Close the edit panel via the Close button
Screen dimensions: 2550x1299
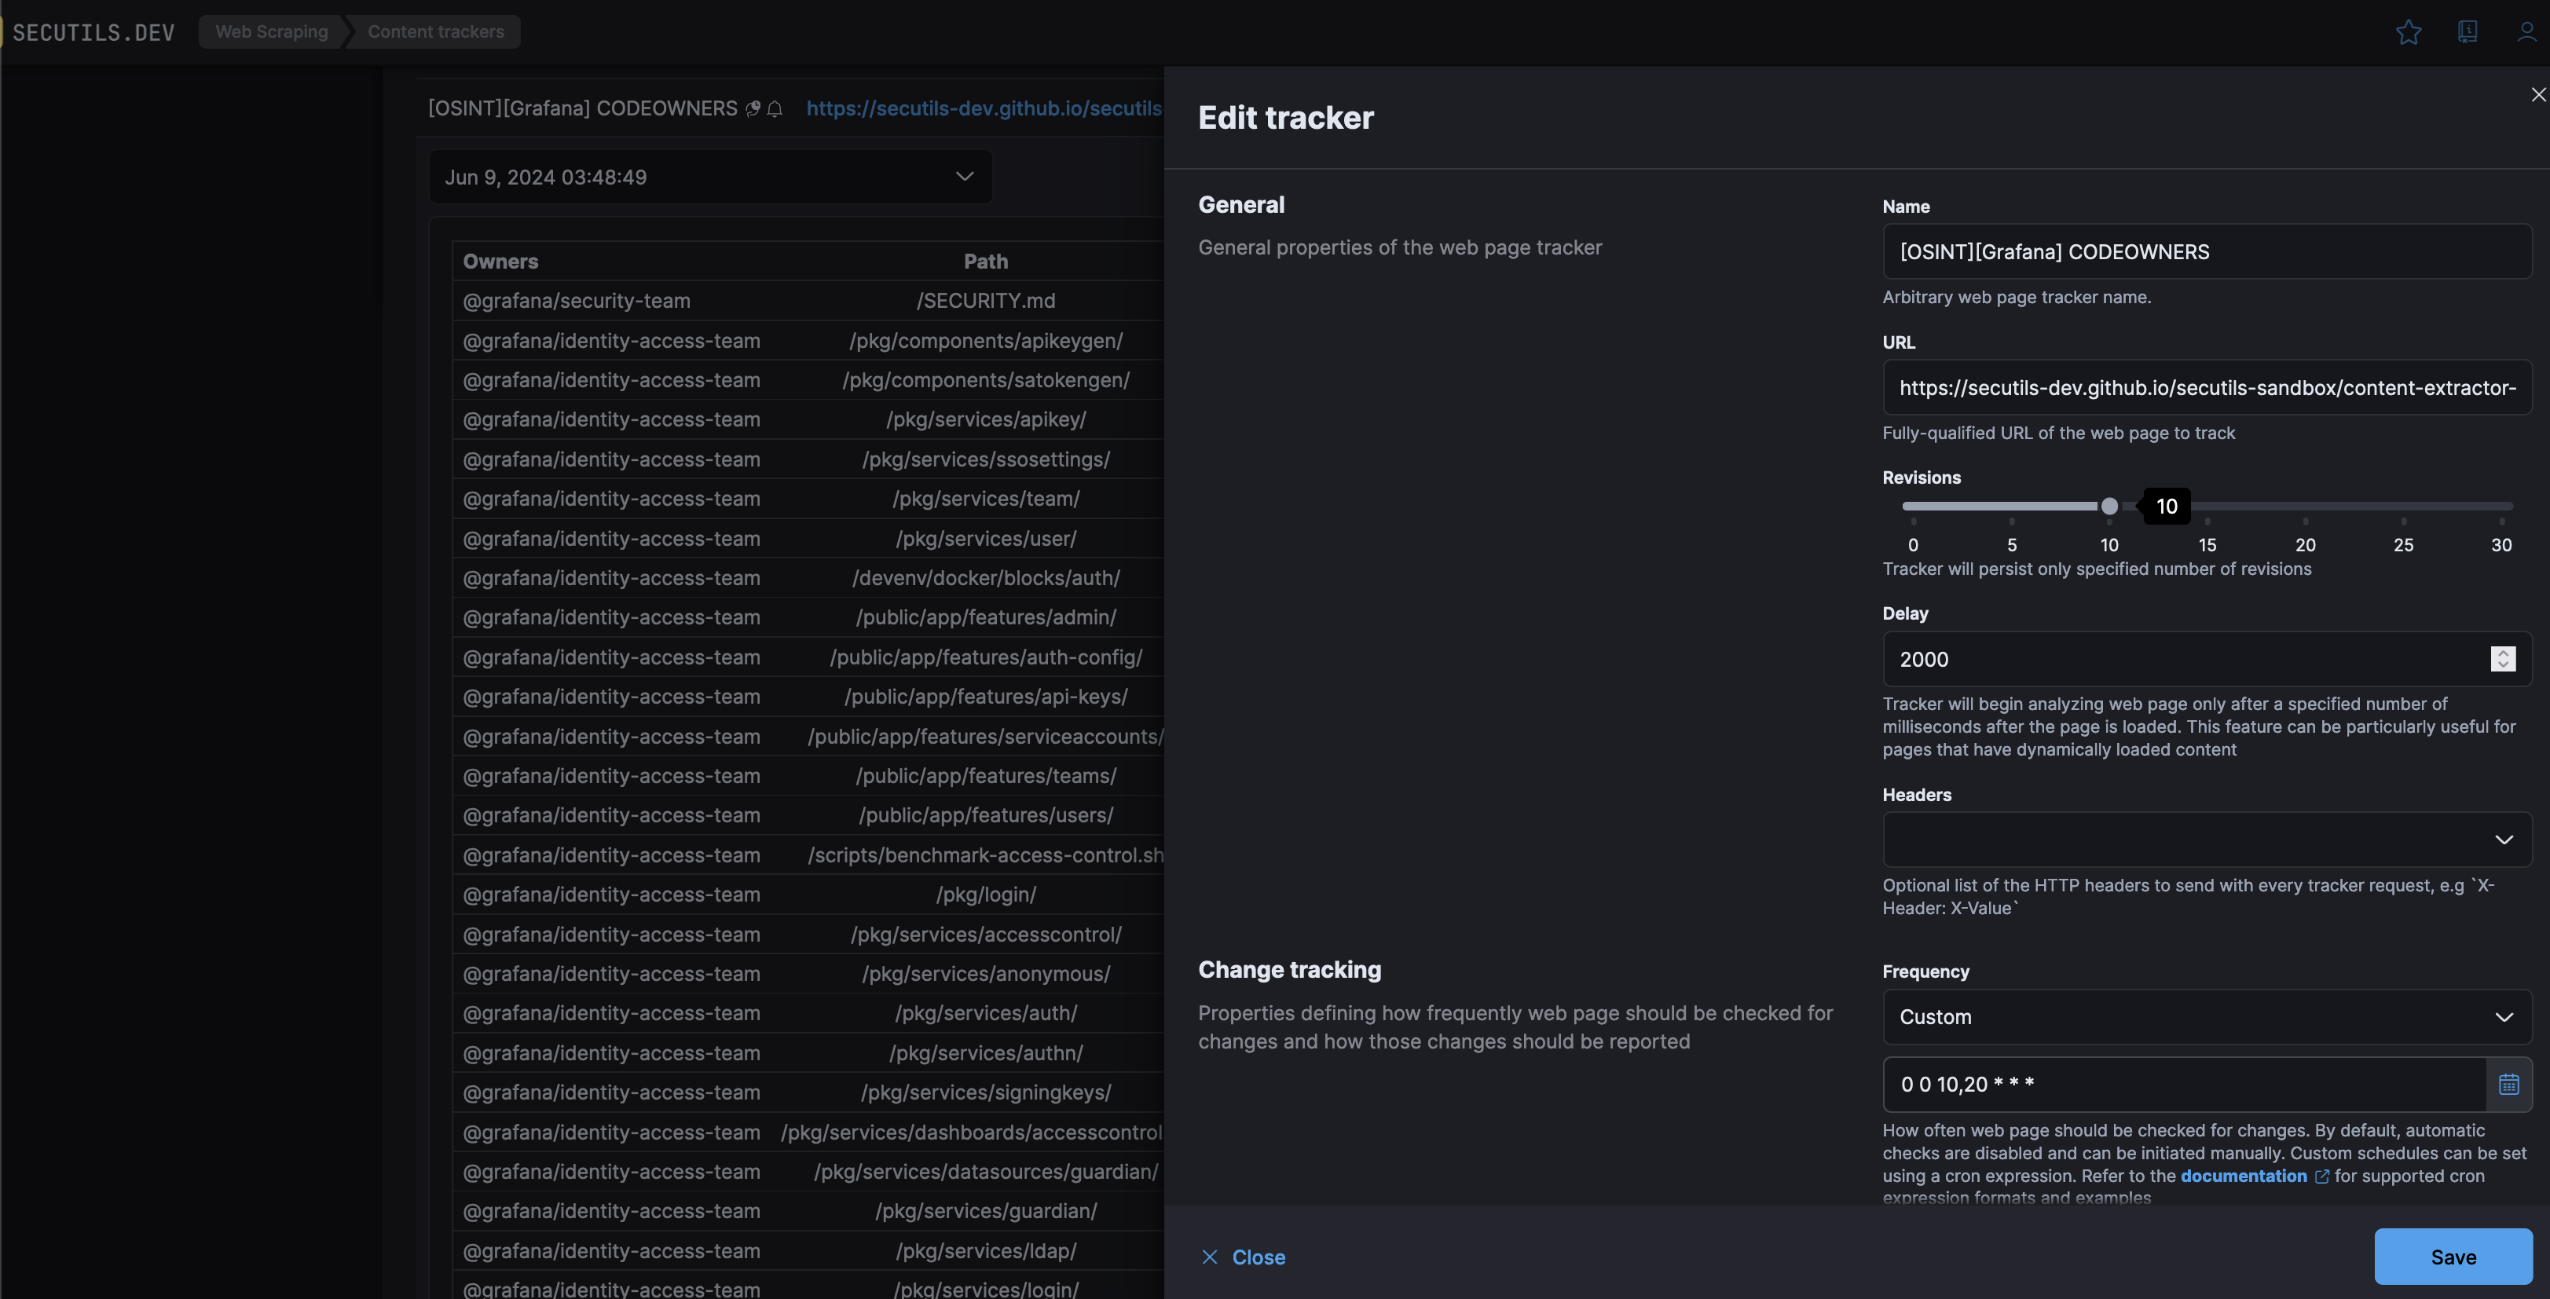click(x=1242, y=1257)
